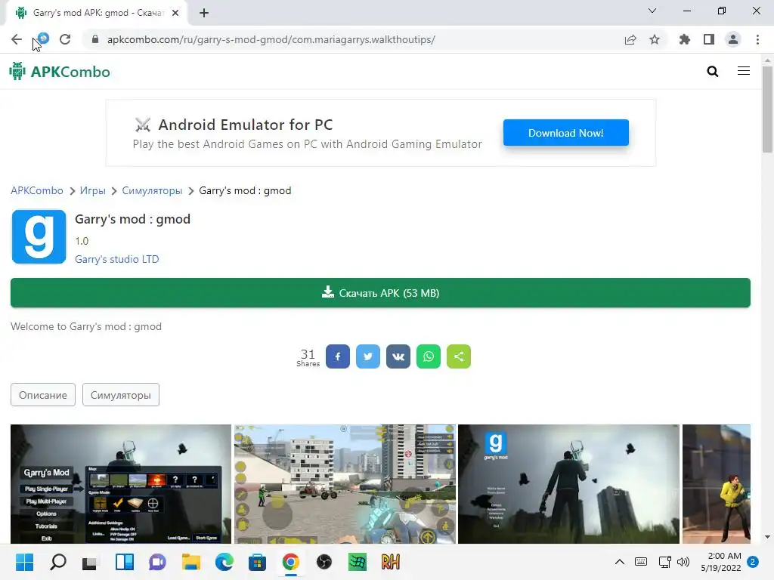Click the Описание tag button
This screenshot has width=774, height=580.
click(43, 395)
